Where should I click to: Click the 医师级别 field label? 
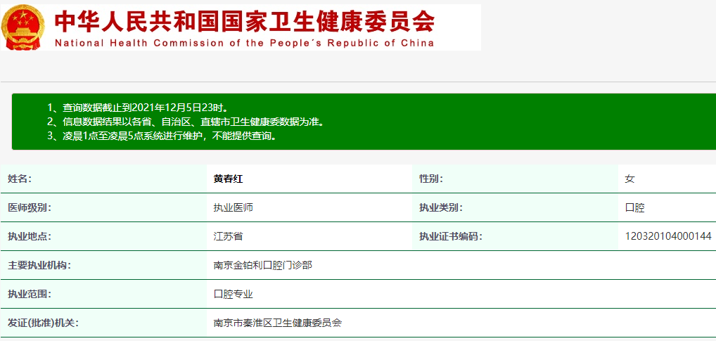click(x=30, y=207)
